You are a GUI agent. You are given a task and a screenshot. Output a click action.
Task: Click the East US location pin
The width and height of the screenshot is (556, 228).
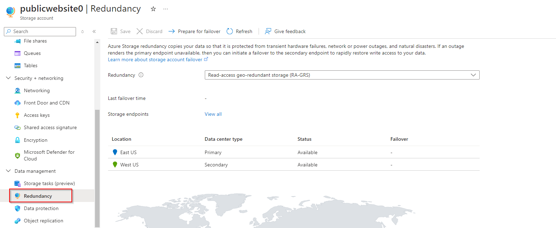coord(115,152)
